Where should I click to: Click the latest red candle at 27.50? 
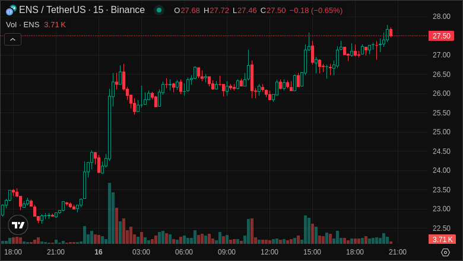pyautogui.click(x=391, y=32)
